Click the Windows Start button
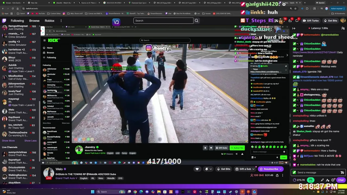Viewport: 347px width, 195px height. click(92, 192)
